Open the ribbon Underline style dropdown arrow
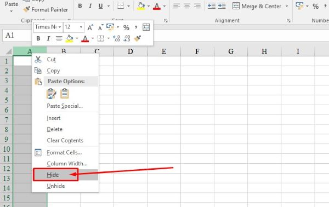 (x=109, y=6)
